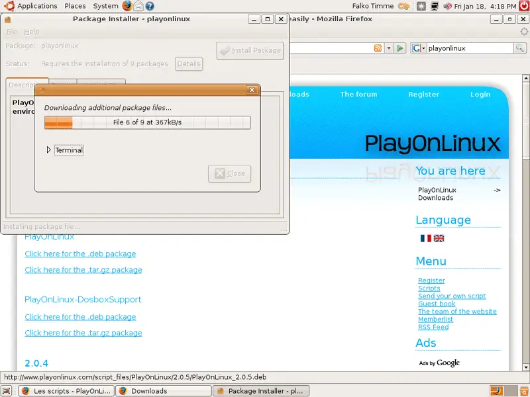Click the Send your own script link
The image size is (530, 397).
tap(452, 296)
